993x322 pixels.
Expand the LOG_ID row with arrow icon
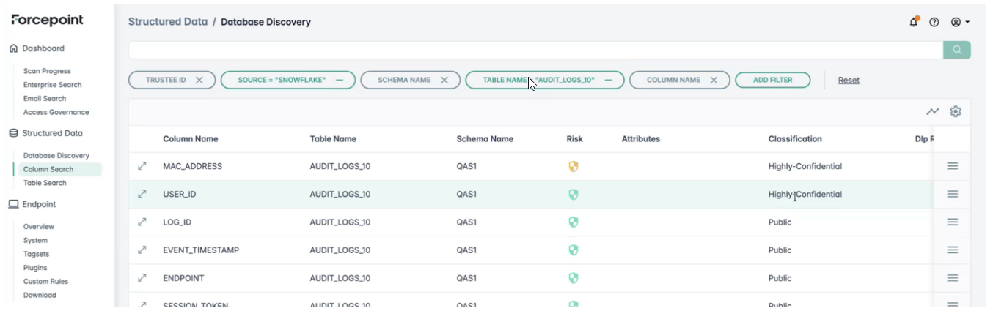(x=142, y=222)
